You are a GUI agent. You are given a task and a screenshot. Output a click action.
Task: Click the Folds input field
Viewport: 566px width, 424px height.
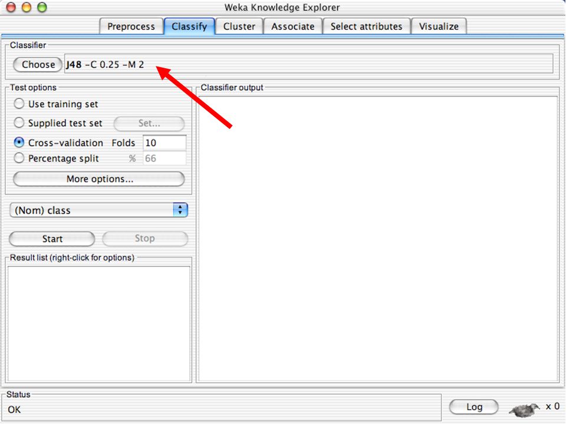(x=164, y=143)
